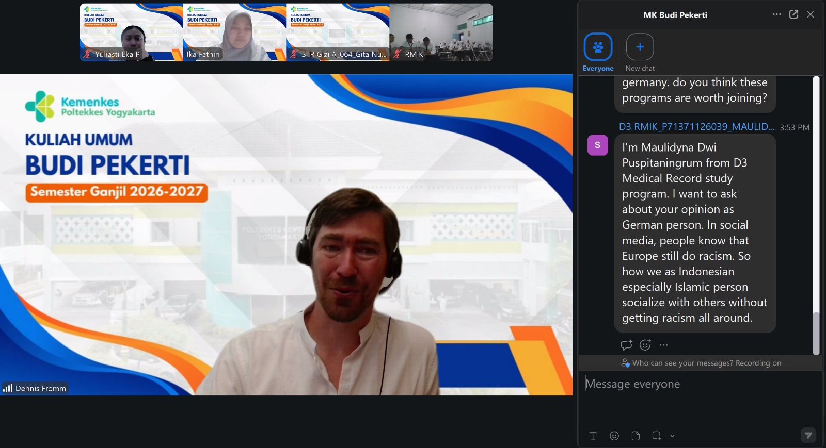Open more actions for Maulidyna's message
Image resolution: width=826 pixels, height=448 pixels.
pos(664,345)
